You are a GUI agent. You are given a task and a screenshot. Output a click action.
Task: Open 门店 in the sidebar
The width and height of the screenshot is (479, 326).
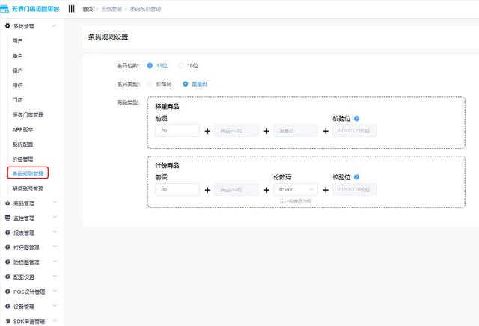pyautogui.click(x=17, y=99)
